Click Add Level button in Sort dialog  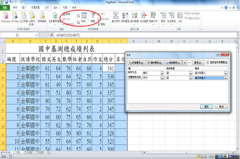(x=137, y=63)
